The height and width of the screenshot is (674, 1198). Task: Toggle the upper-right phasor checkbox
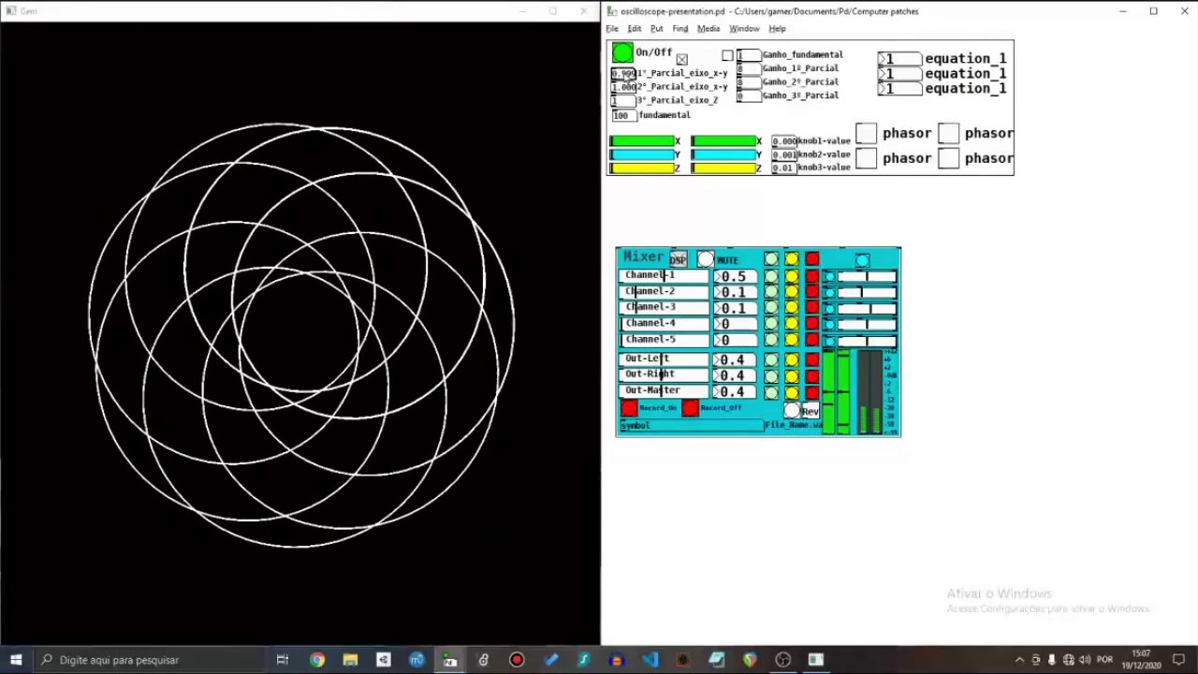point(949,134)
